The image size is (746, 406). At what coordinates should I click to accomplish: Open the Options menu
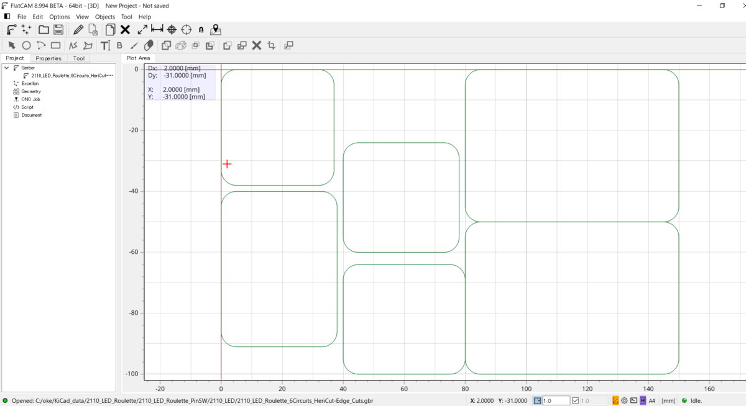point(60,17)
